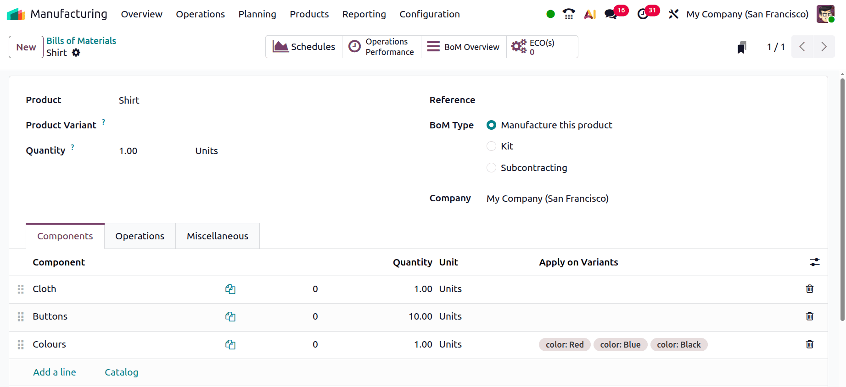Select the Kit BoM type
The image size is (846, 387).
(491, 146)
